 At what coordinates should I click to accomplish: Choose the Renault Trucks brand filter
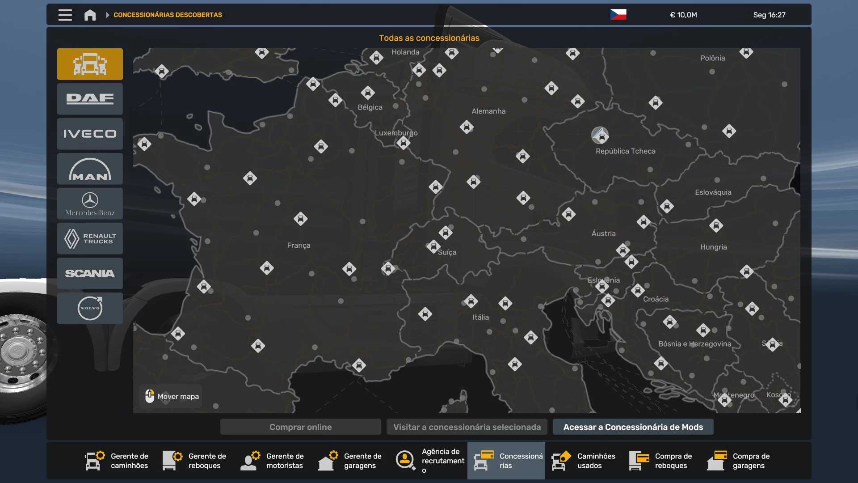click(90, 238)
